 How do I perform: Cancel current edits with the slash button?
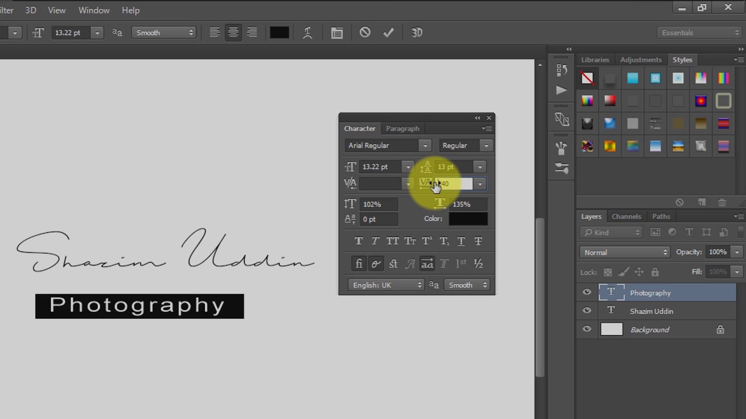click(365, 32)
